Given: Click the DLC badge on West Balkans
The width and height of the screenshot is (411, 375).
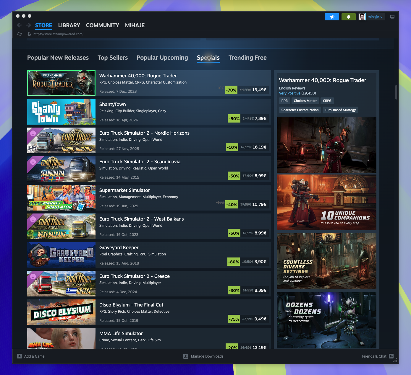Looking at the screenshot, I should click(33, 219).
